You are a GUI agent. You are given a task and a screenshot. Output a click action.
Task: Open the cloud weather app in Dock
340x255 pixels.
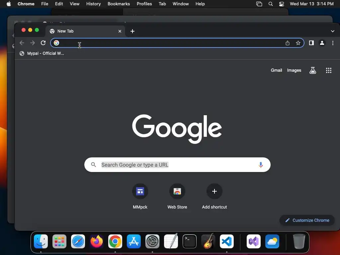click(272, 241)
